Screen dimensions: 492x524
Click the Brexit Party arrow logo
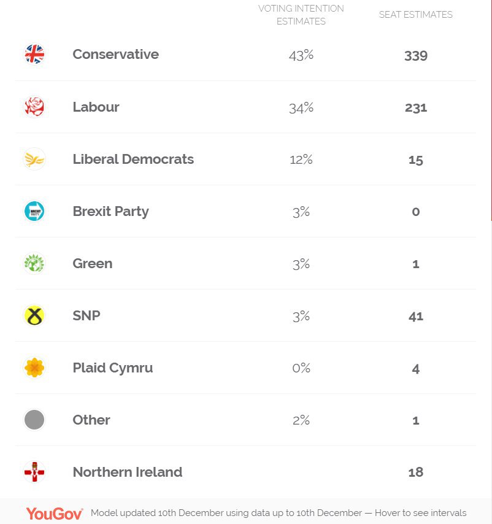coord(34,211)
